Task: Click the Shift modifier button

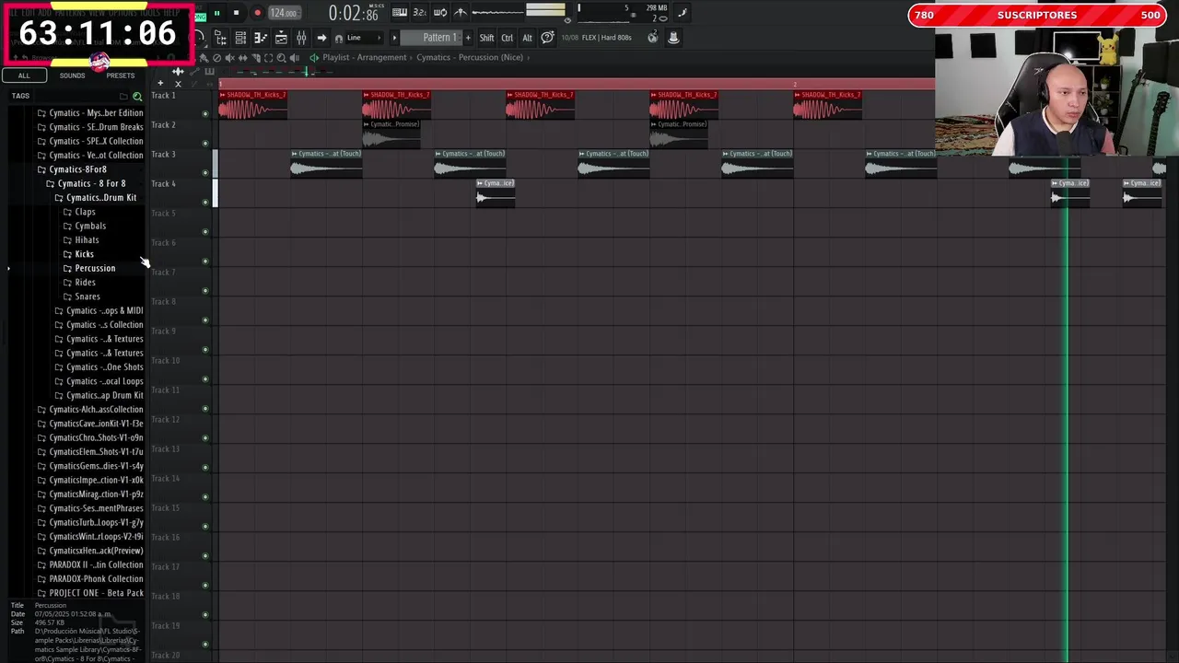Action: point(486,38)
